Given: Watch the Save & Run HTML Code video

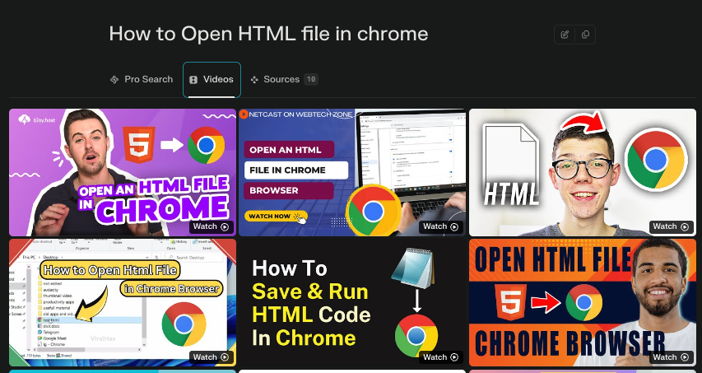Looking at the screenshot, I should click(x=441, y=357).
